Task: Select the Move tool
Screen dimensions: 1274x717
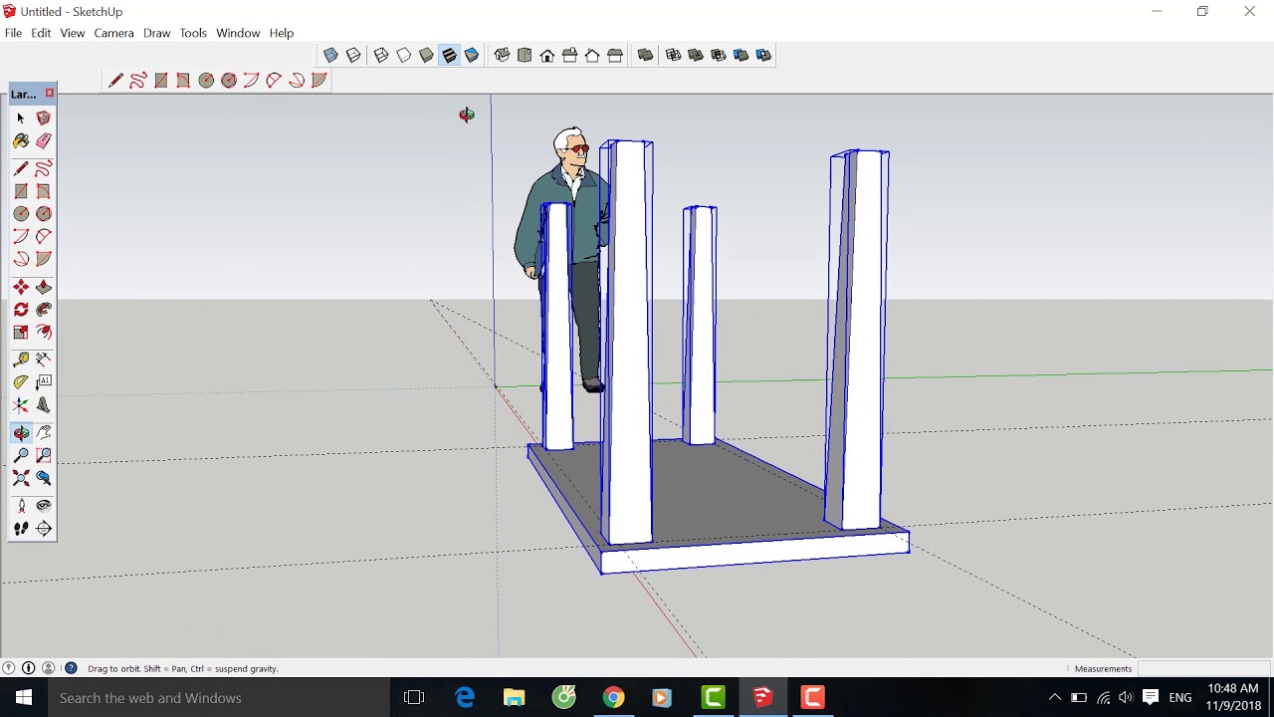Action: (x=21, y=288)
